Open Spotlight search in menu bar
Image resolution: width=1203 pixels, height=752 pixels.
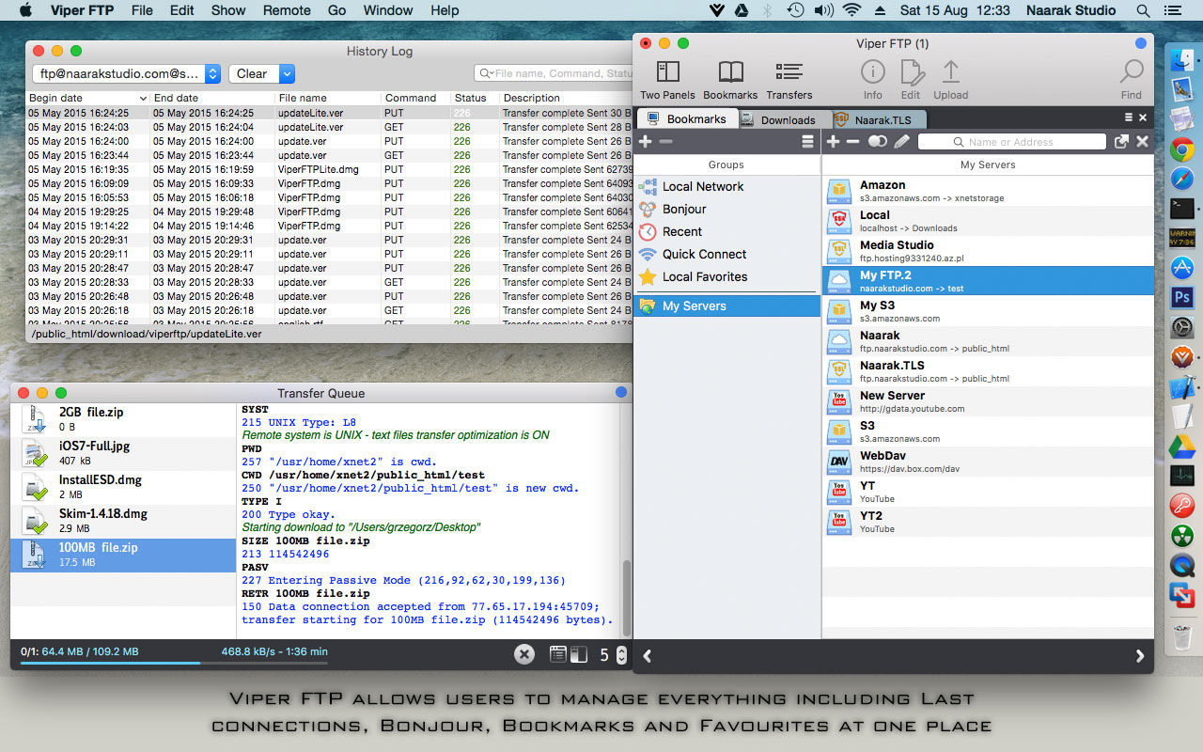pyautogui.click(x=1143, y=10)
